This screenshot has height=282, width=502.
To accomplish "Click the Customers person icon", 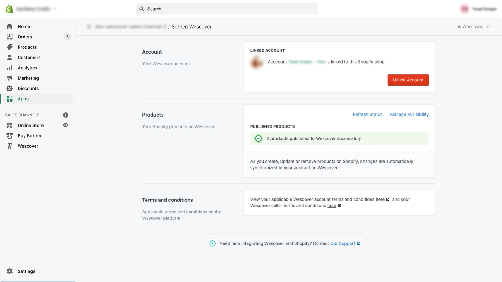I will pos(9,57).
